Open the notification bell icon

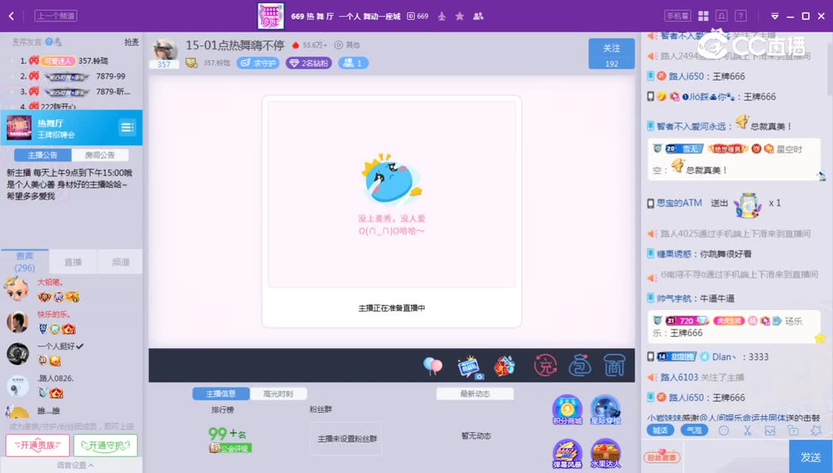pyautogui.click(x=722, y=16)
